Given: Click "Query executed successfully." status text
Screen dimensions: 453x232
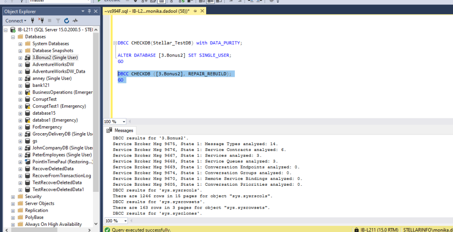Looking at the screenshot, I should 141,230.
